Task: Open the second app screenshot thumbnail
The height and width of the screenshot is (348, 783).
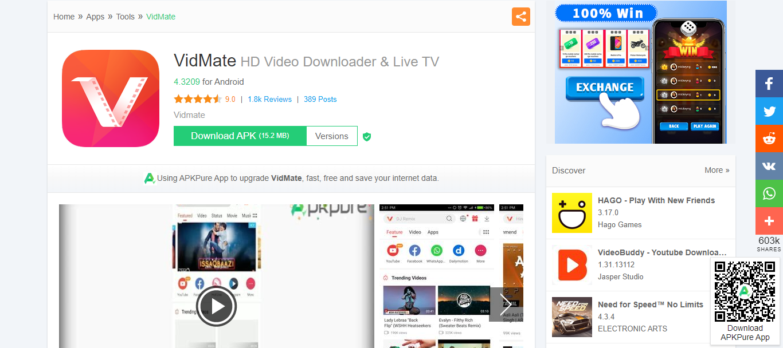Action: [x=437, y=276]
